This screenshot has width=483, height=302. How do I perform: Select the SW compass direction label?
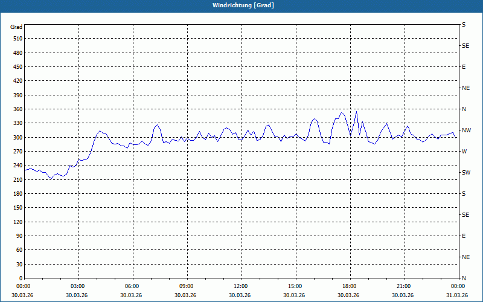(465, 173)
